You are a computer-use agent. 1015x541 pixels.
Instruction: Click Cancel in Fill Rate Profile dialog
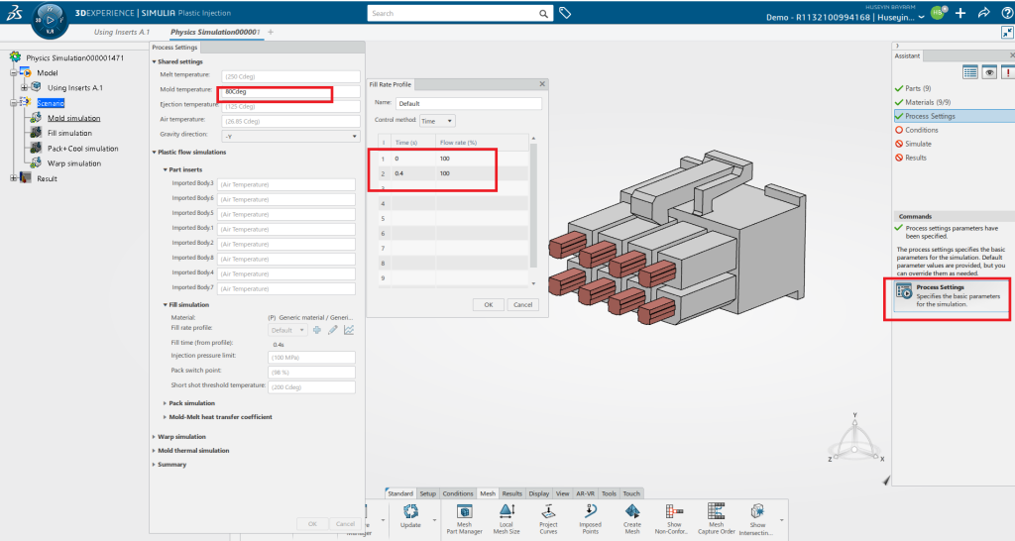[x=522, y=304]
